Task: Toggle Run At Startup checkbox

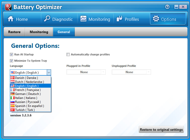Action: 11,55
